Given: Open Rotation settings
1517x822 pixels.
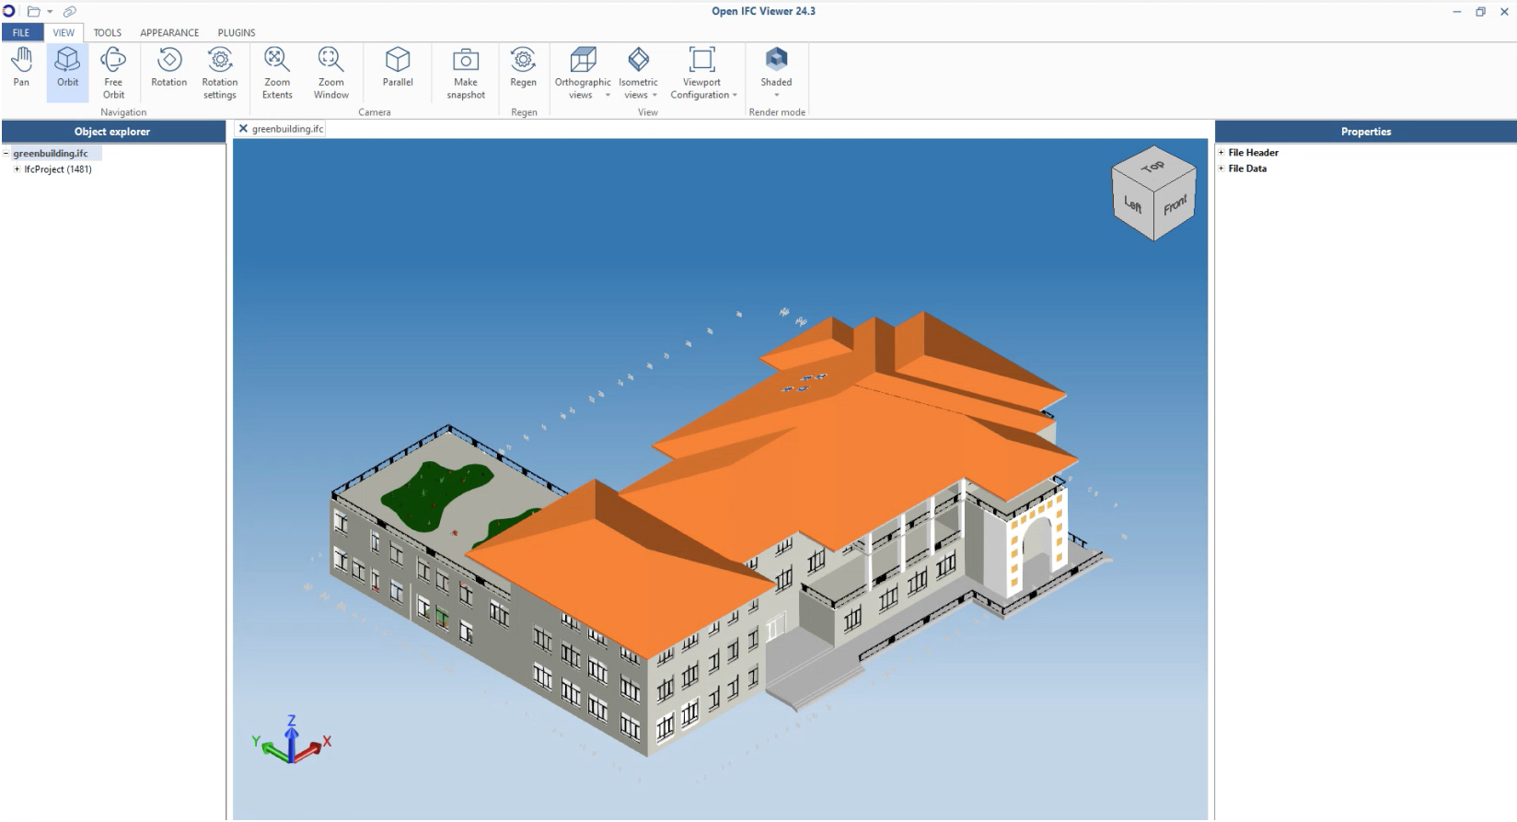Looking at the screenshot, I should pos(220,72).
